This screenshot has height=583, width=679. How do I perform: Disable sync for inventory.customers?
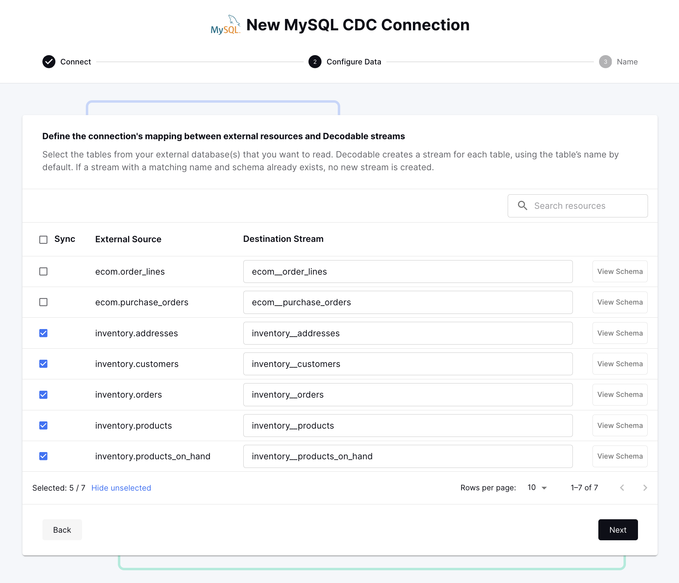click(x=43, y=364)
